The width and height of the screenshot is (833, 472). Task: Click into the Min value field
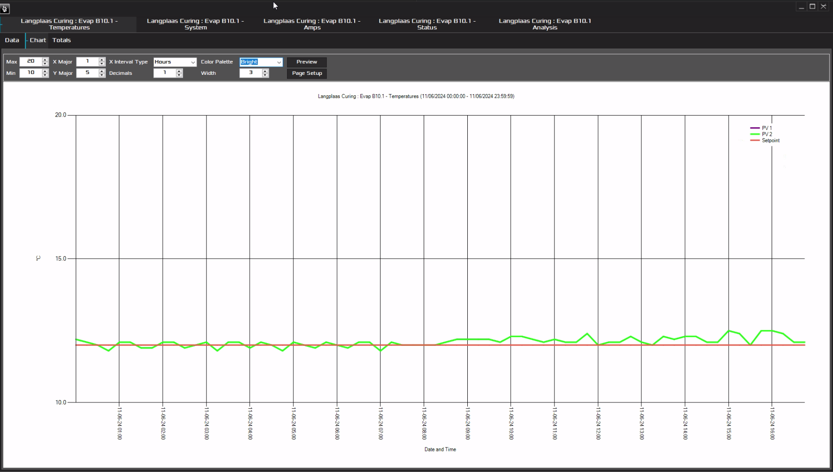[x=31, y=73]
